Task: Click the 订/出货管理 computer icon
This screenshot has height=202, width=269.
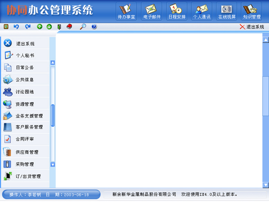Action: tap(8, 176)
